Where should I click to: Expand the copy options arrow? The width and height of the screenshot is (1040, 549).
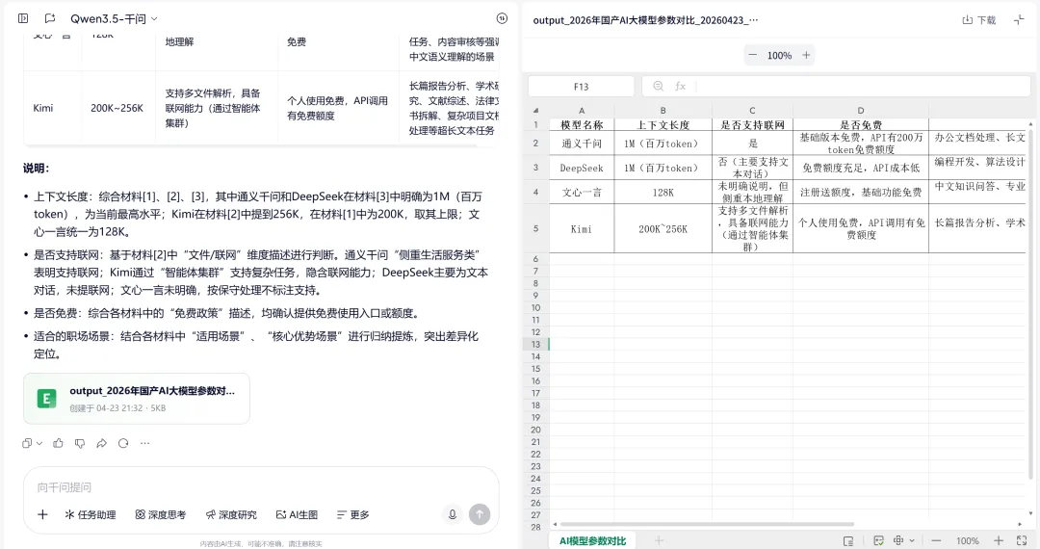[39, 443]
